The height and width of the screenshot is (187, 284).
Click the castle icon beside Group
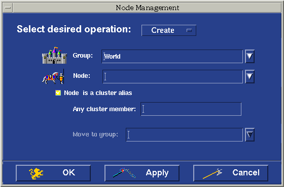click(x=55, y=56)
